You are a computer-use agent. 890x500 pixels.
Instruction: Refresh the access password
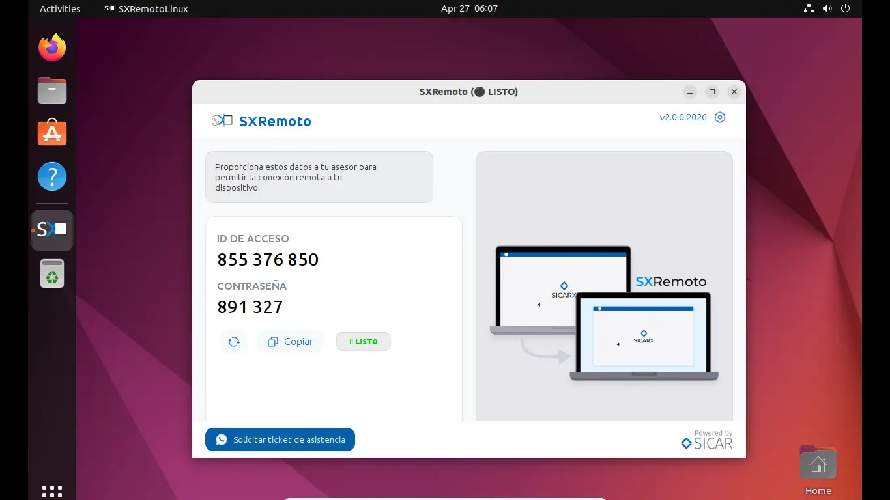point(234,342)
